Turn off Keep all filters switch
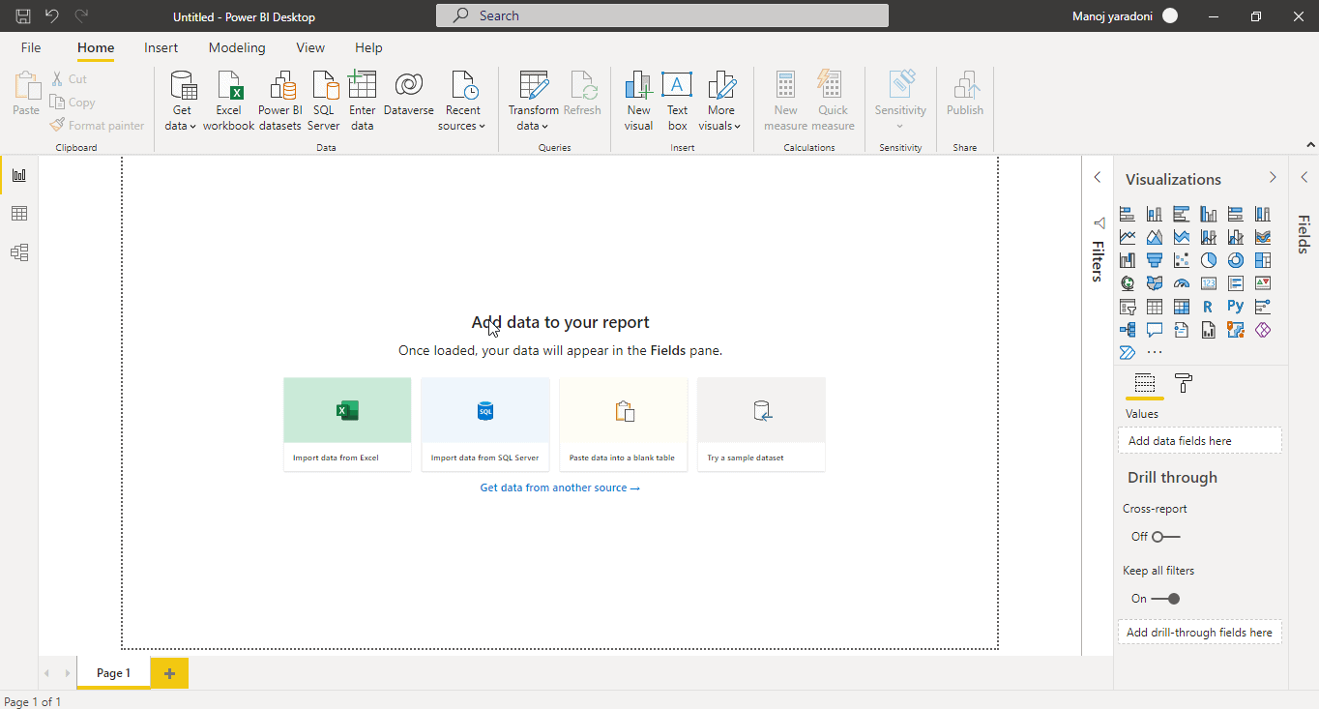The height and width of the screenshot is (709, 1319). tap(1165, 599)
